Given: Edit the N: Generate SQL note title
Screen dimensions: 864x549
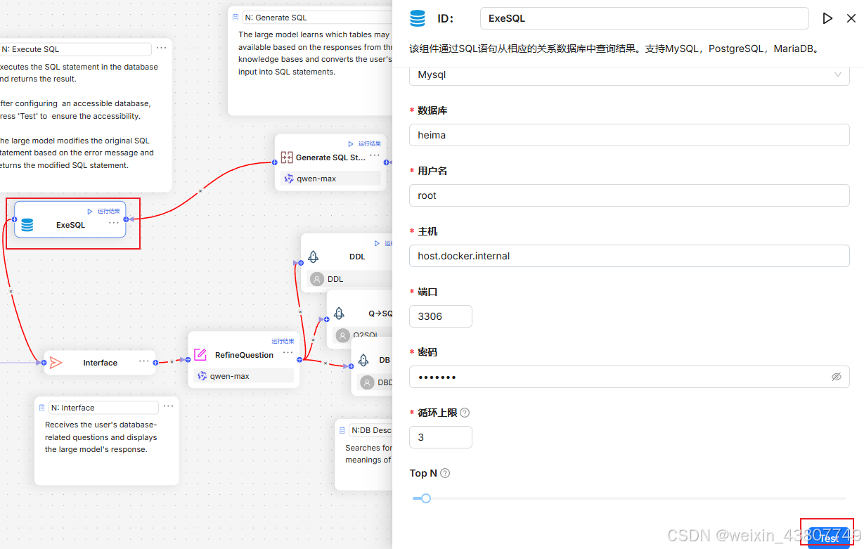Looking at the screenshot, I should pos(316,18).
